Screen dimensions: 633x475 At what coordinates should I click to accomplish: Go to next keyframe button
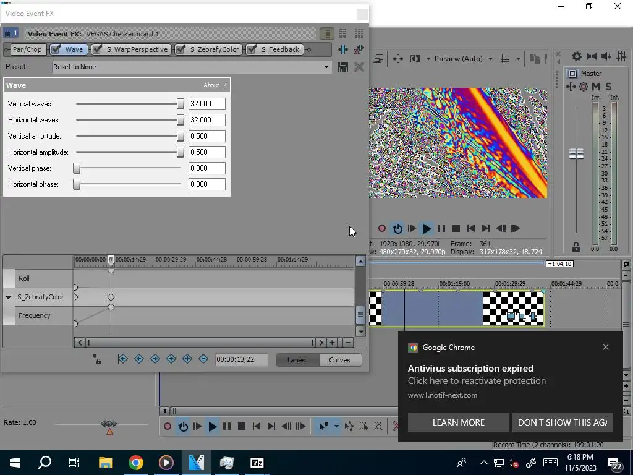click(x=155, y=359)
